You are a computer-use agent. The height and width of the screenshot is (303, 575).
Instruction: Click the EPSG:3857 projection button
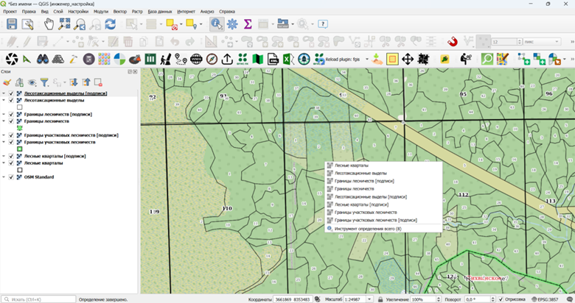coord(545,299)
